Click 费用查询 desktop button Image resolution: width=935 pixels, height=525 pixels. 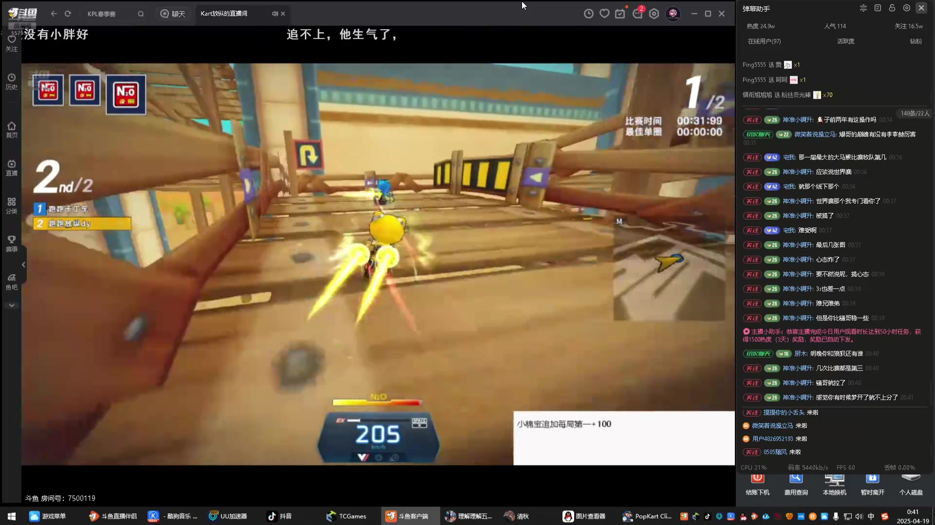click(x=796, y=484)
